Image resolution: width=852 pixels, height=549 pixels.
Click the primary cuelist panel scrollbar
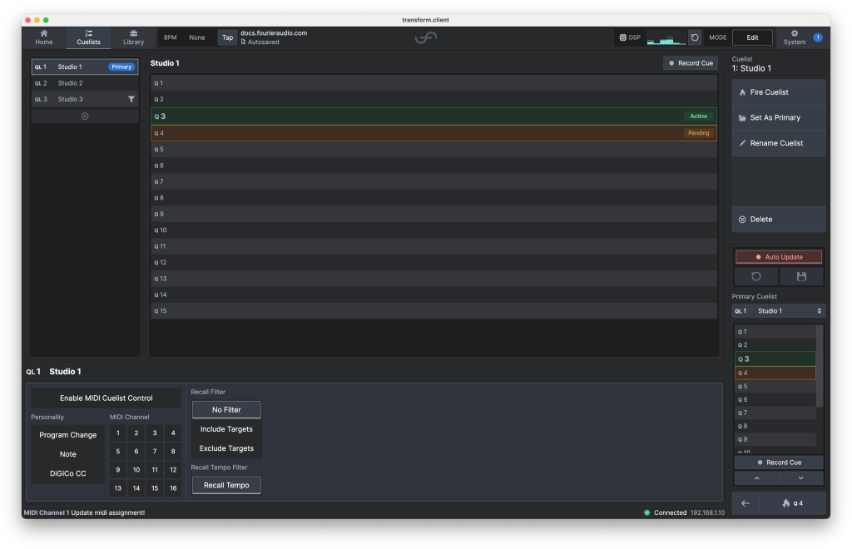820,366
